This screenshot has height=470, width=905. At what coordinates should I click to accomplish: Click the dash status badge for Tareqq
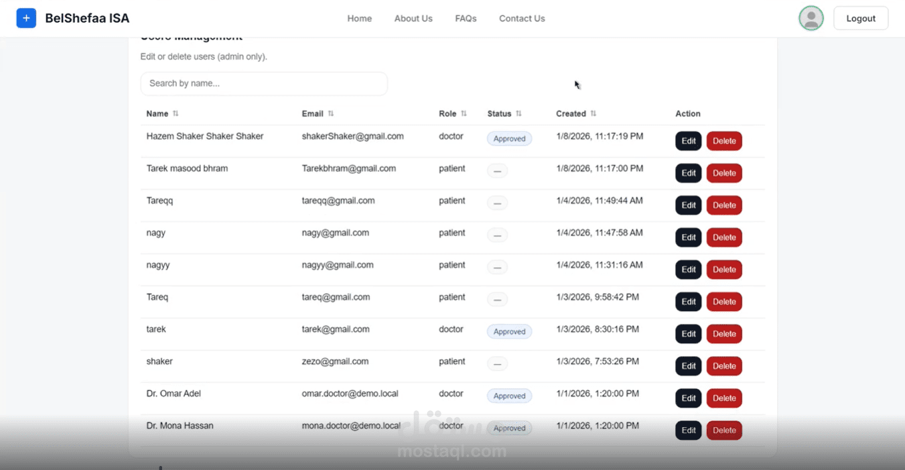click(497, 203)
